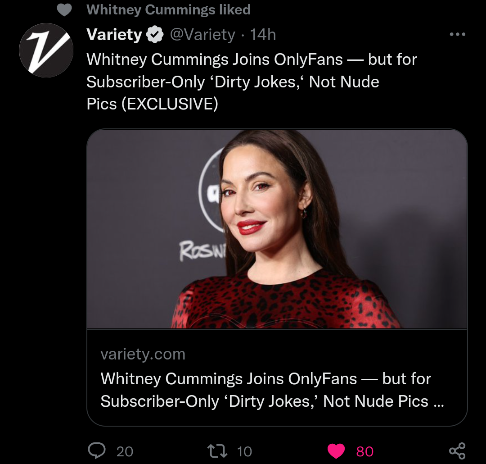Click the variety.com domain in the card
This screenshot has height=464, width=486.
click(x=143, y=354)
